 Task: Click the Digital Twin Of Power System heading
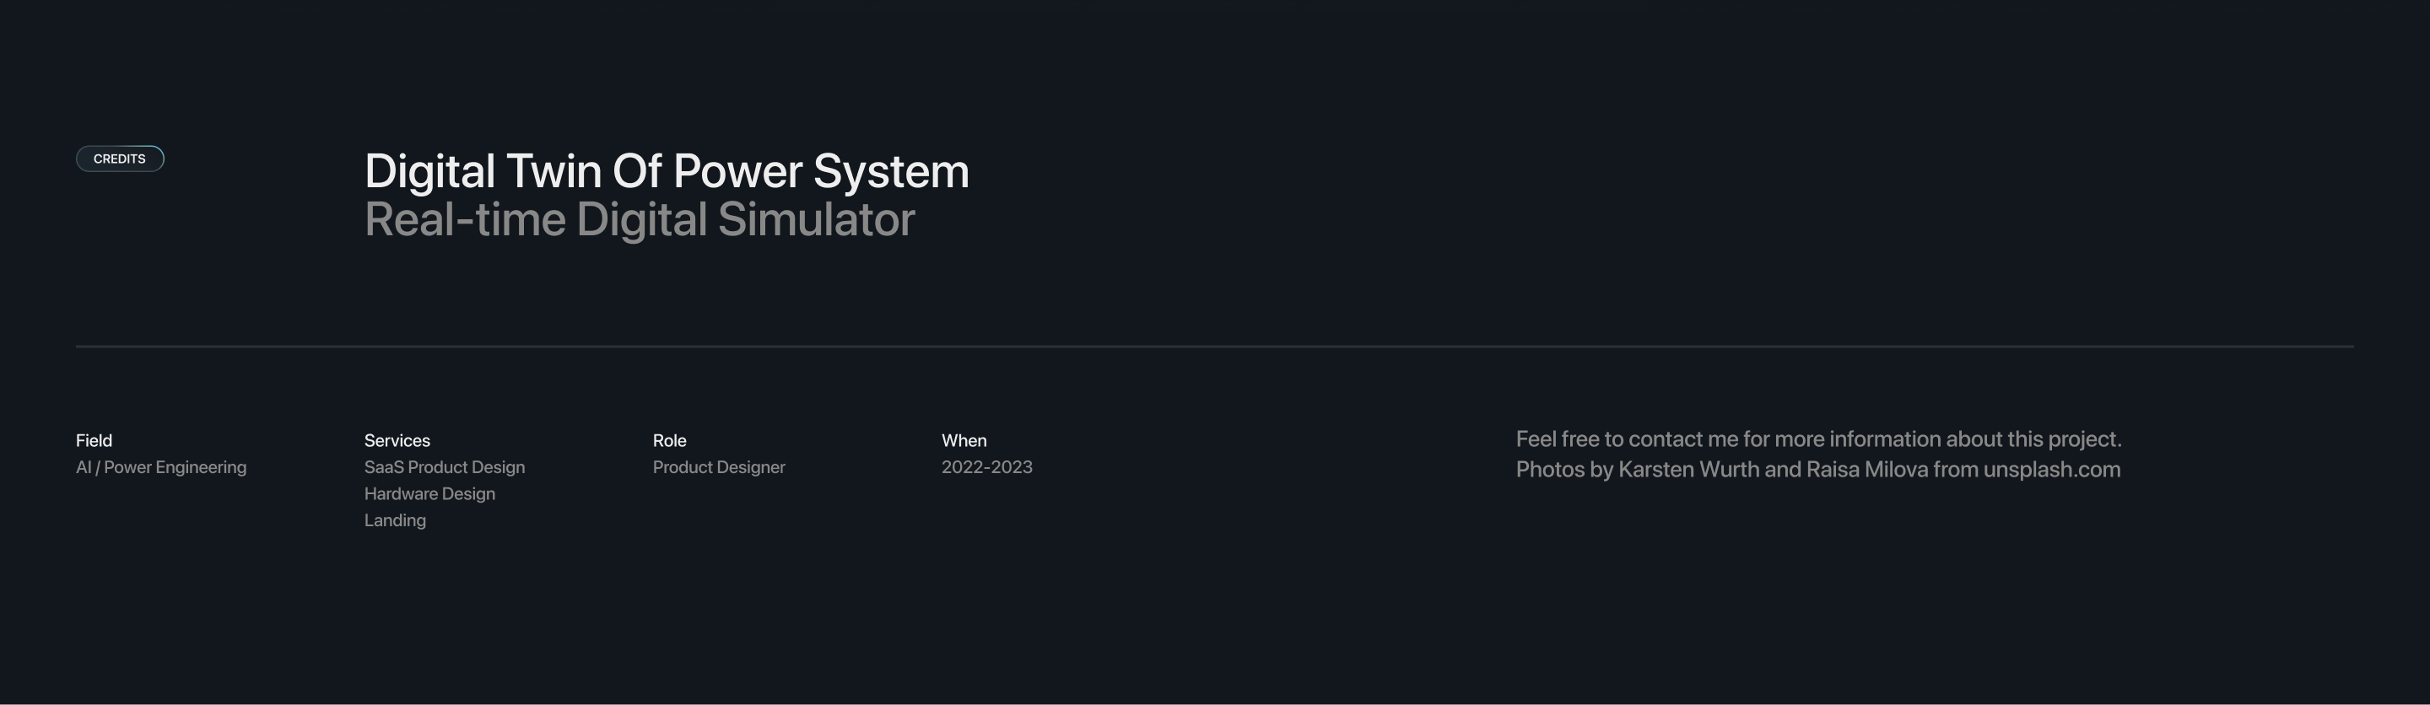tap(666, 171)
